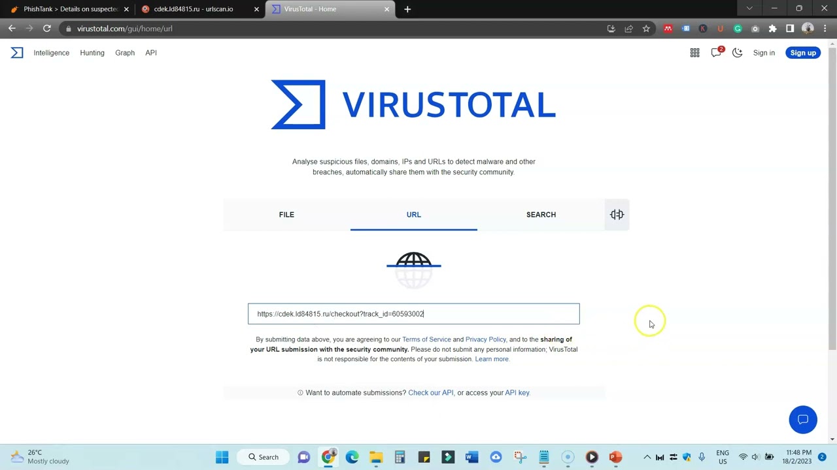Click the dark K extension icon
837x470 pixels.
(x=703, y=29)
